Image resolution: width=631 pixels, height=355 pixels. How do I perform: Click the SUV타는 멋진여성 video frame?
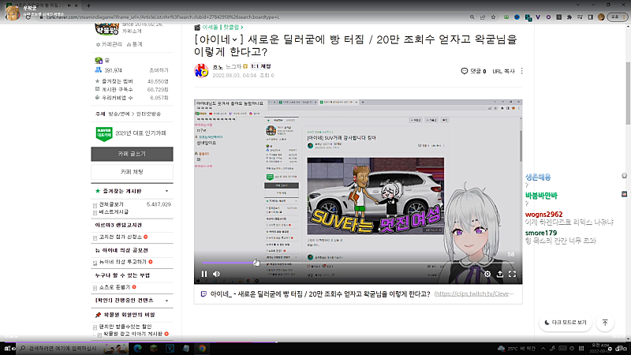[x=375, y=196]
